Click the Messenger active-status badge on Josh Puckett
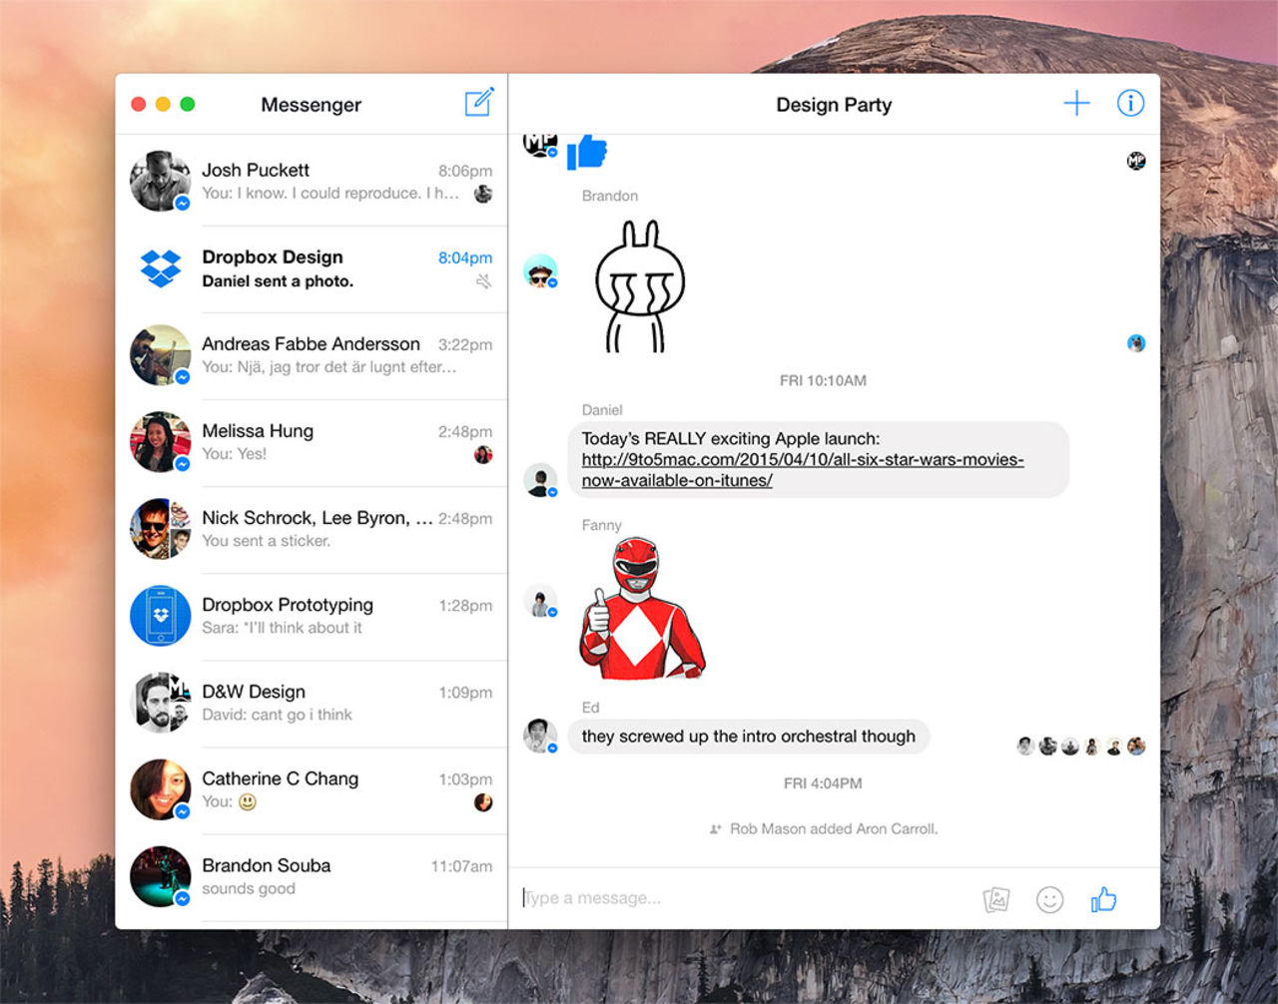The height and width of the screenshot is (1004, 1278). [182, 203]
